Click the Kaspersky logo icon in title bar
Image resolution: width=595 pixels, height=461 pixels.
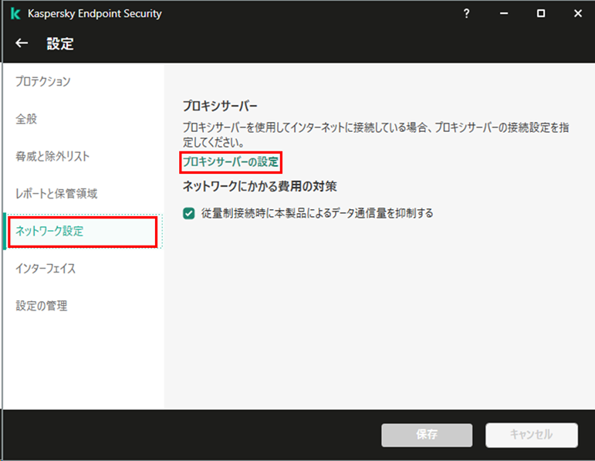pos(15,14)
